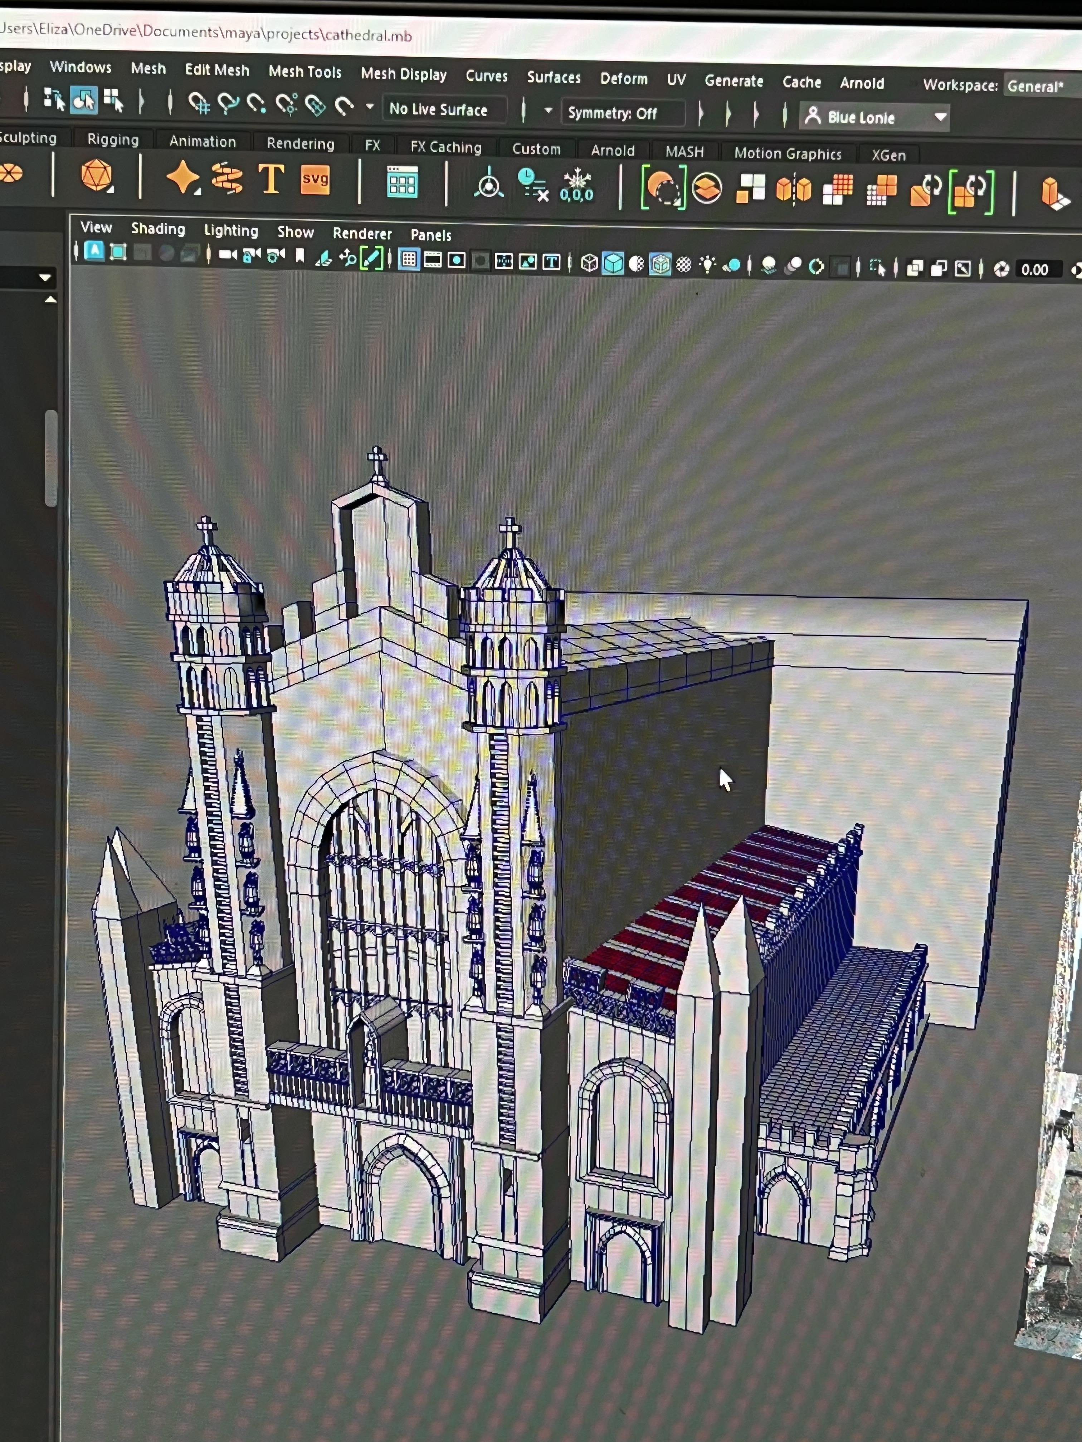1082x1442 pixels.
Task: Click the make live surface magnet icon
Action: 344,106
